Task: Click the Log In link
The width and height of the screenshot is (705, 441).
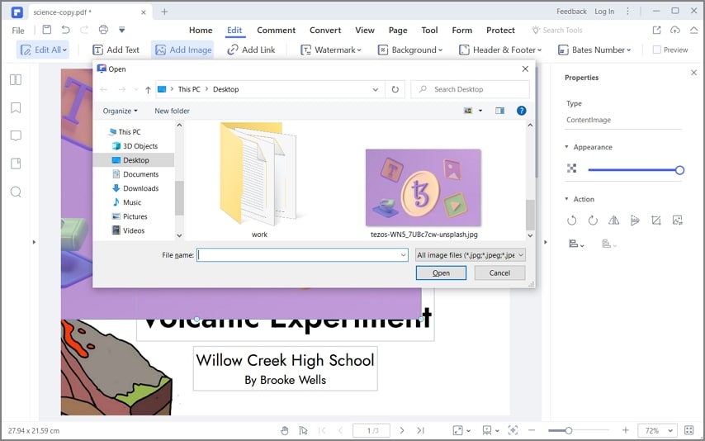Action: [x=604, y=12]
